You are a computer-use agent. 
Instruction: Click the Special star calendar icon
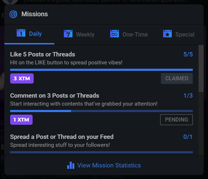coord(167,34)
